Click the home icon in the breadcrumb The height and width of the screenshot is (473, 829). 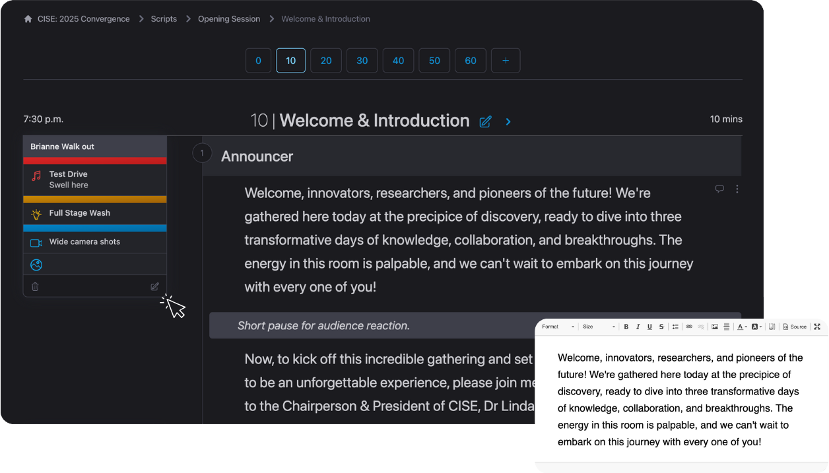(x=28, y=19)
